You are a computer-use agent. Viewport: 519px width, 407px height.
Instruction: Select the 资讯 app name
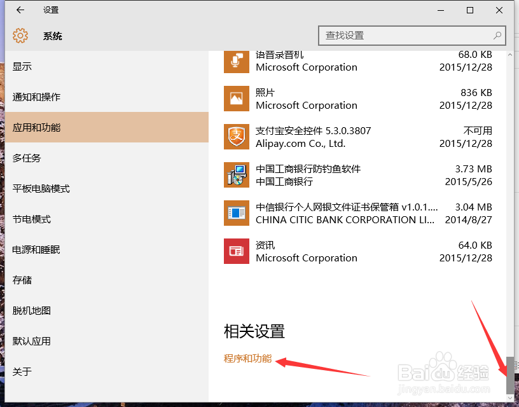click(265, 245)
